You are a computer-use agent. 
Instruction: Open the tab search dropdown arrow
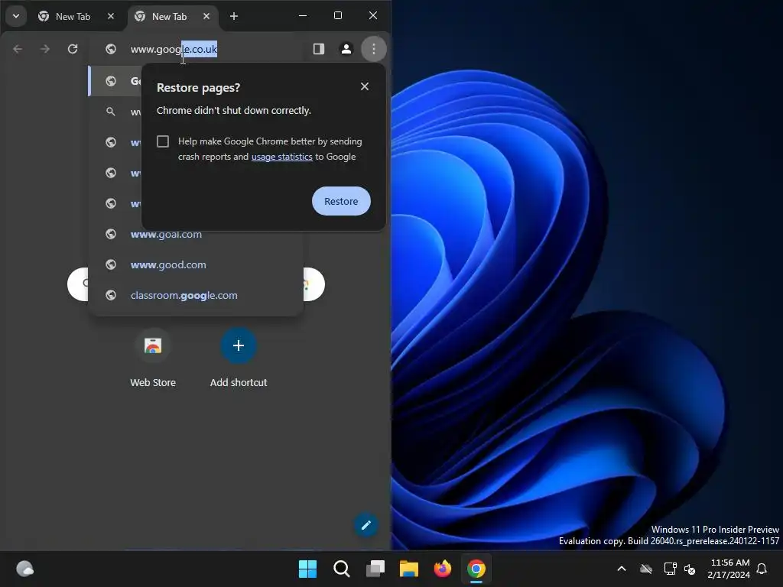click(16, 16)
